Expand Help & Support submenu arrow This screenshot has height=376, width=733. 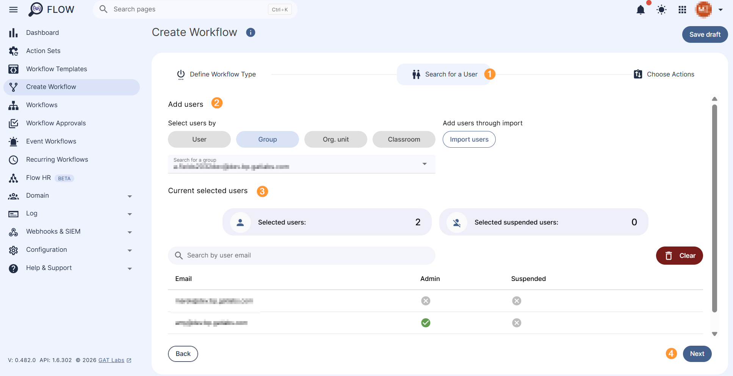tap(130, 269)
